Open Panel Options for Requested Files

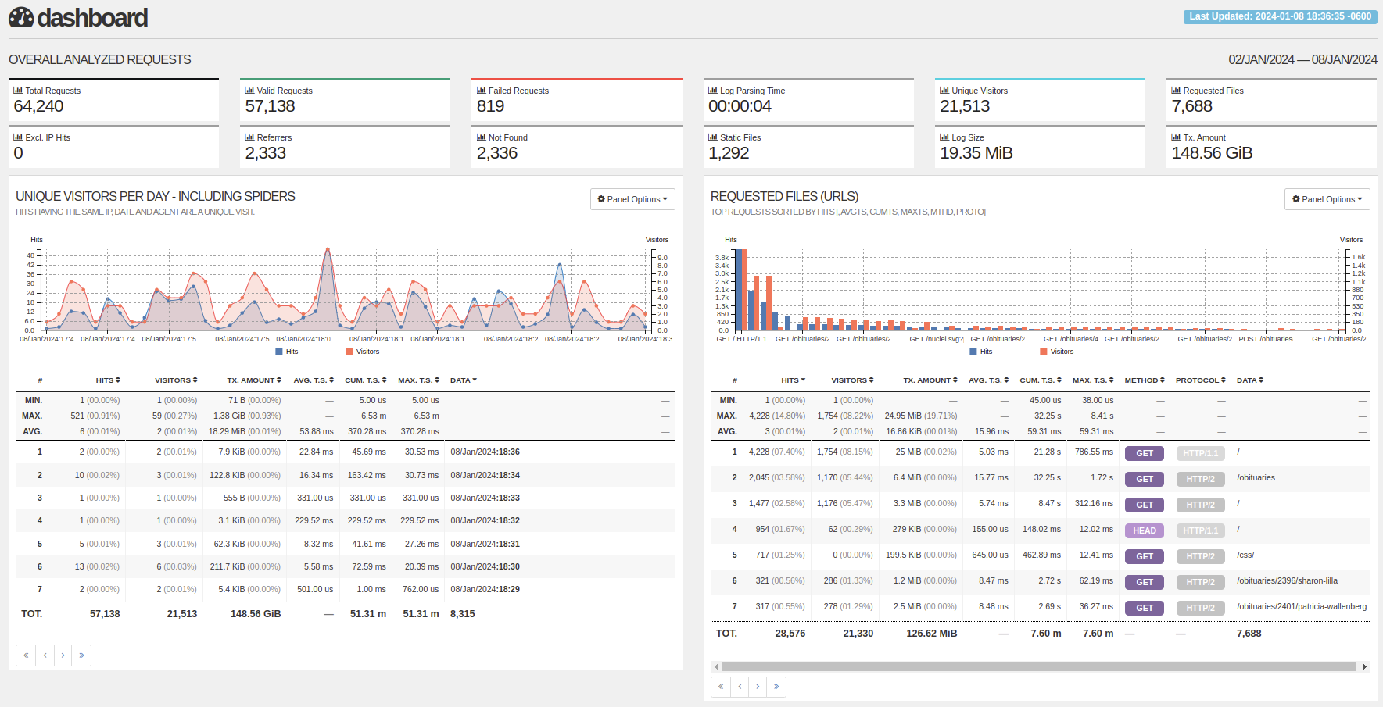click(x=1327, y=199)
